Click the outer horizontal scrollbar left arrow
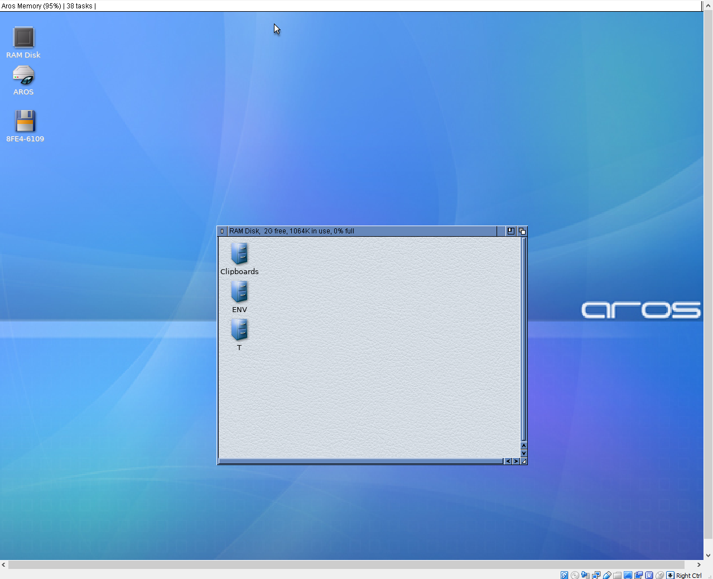The image size is (713, 579). 4,564
